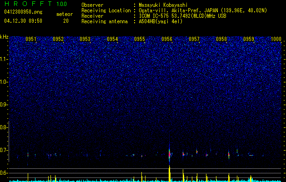
Task: Click the meteor count value 20
Action: (66, 21)
